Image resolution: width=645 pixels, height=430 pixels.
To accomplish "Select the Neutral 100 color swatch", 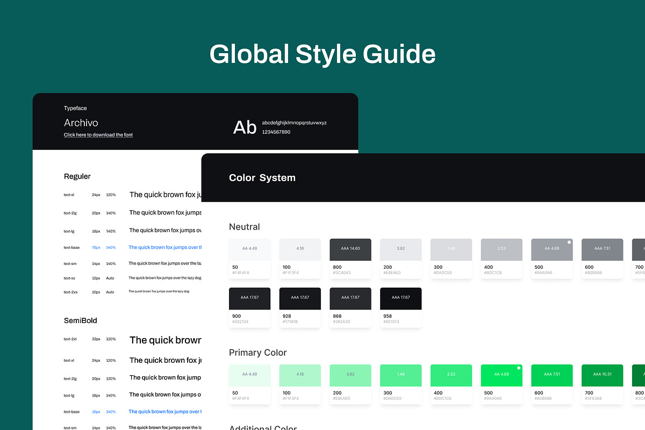I will pyautogui.click(x=300, y=259).
